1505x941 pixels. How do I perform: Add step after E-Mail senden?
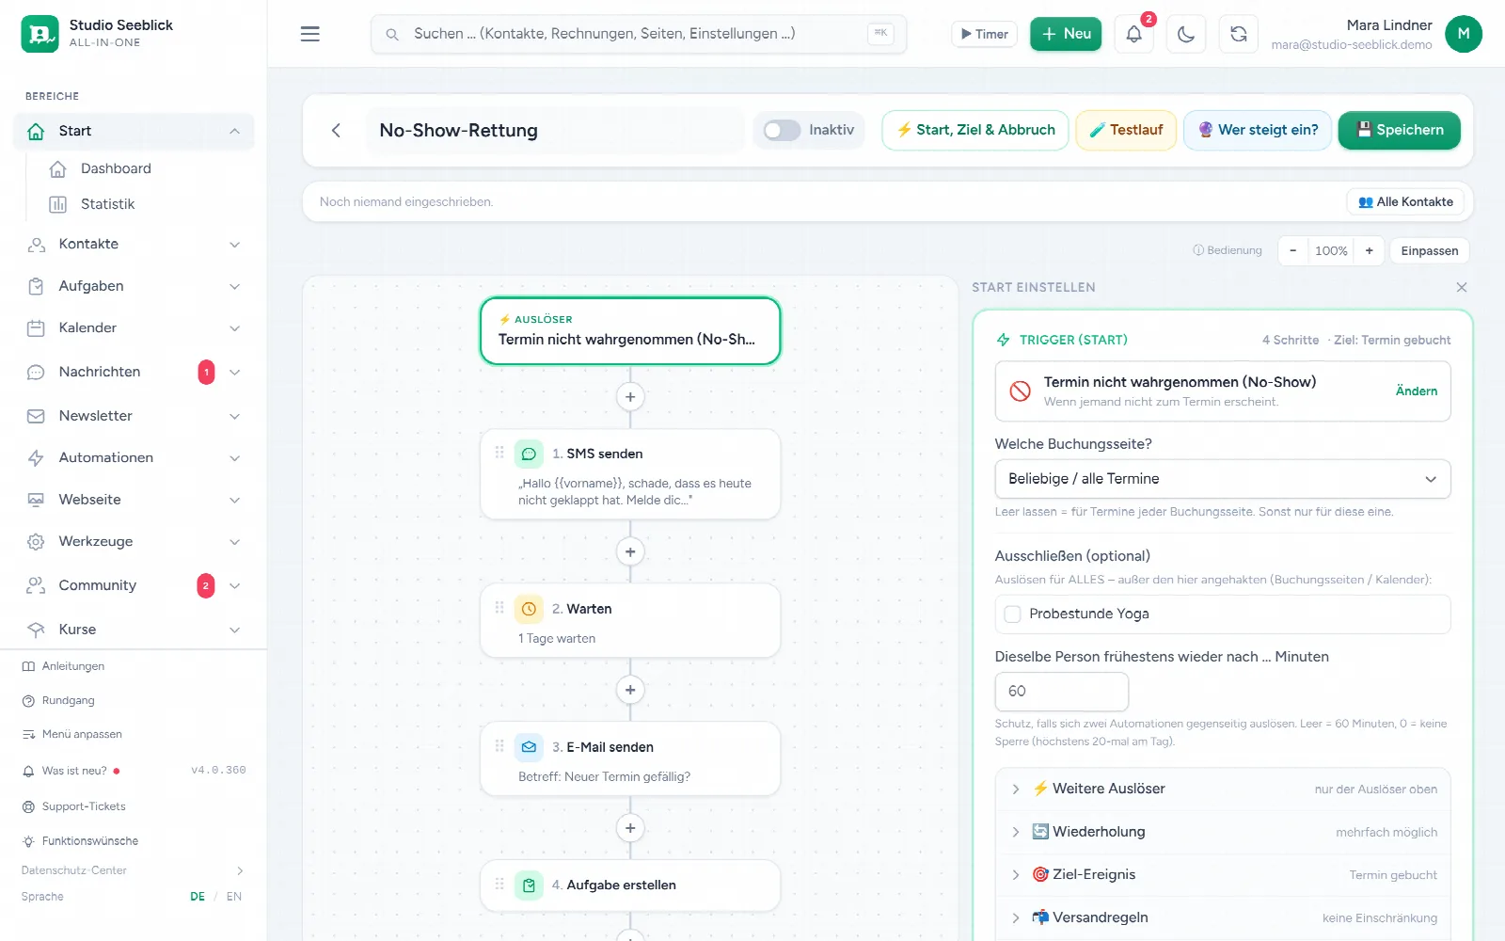(630, 828)
